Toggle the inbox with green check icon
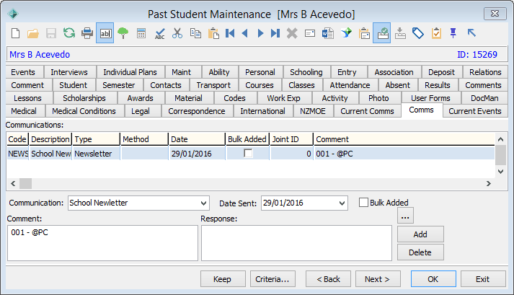The image size is (514, 295). (382, 32)
